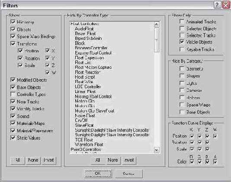Confirm filters with OK button
Image resolution: width=231 pixels, height=182 pixels.
pos(98,174)
